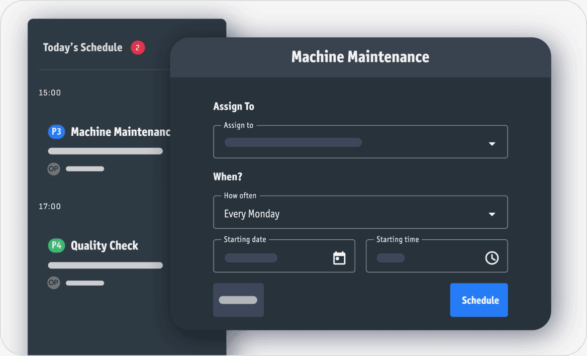Viewport: 587px width, 356px height.
Task: Click the Machine Maintenance dialog title
Action: [x=360, y=57]
